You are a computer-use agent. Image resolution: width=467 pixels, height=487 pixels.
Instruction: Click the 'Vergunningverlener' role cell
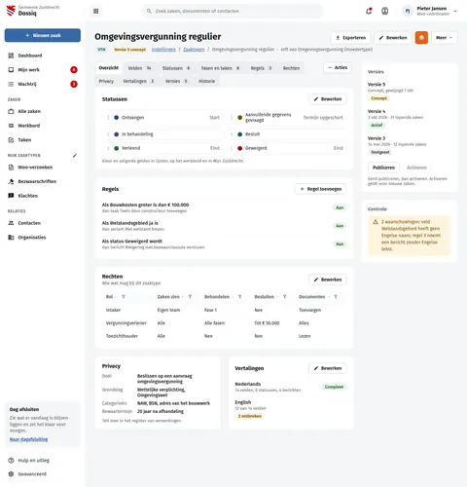coord(126,323)
